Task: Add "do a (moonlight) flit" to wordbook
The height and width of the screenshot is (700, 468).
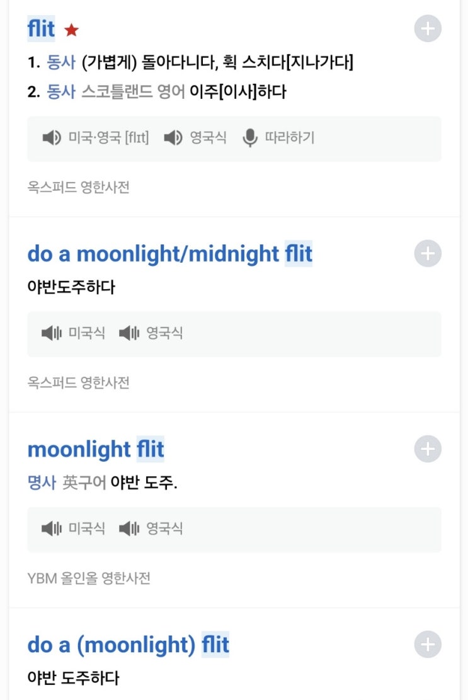Action: point(428,645)
